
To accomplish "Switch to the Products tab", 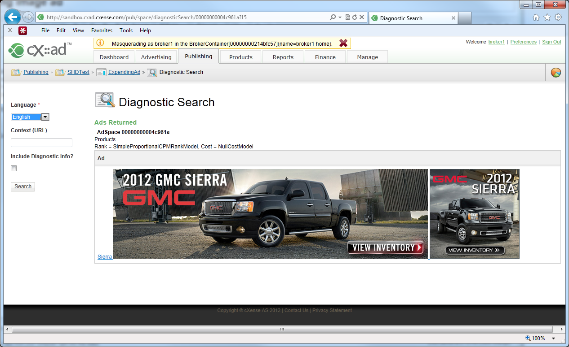I will pos(241,57).
